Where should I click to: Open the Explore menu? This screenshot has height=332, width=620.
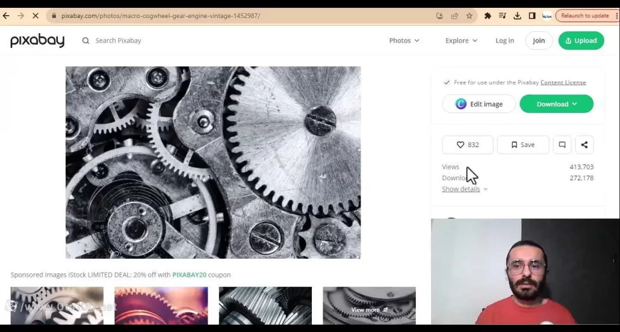[x=461, y=41]
